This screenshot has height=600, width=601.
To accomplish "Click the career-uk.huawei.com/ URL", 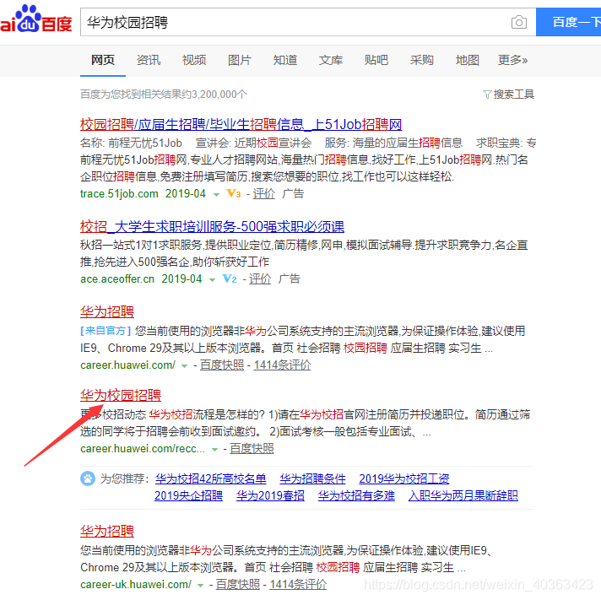I will pyautogui.click(x=136, y=584).
